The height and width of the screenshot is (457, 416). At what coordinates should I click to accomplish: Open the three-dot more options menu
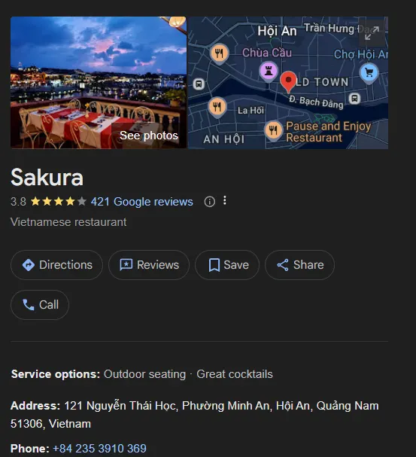coord(224,200)
